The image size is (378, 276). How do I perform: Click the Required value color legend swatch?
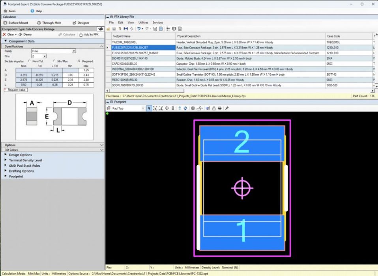[x=5, y=90]
